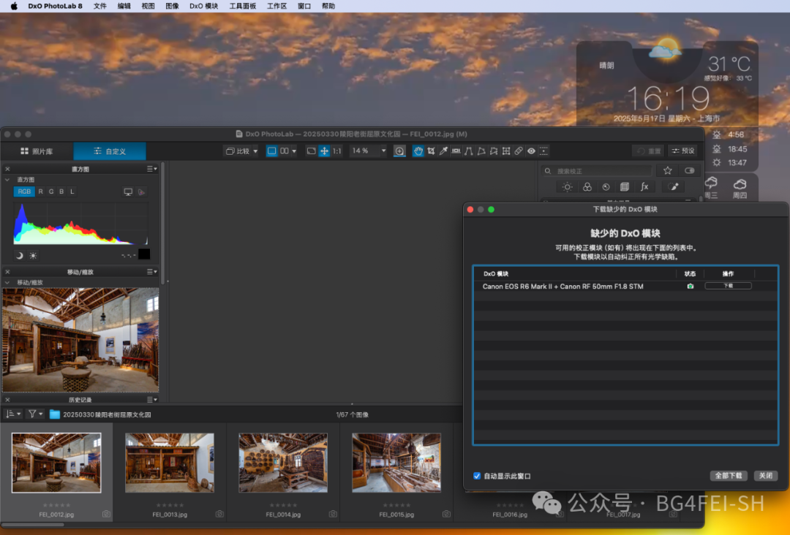Open the filter dropdown in filmstrip
This screenshot has width=790, height=535.
coord(35,414)
